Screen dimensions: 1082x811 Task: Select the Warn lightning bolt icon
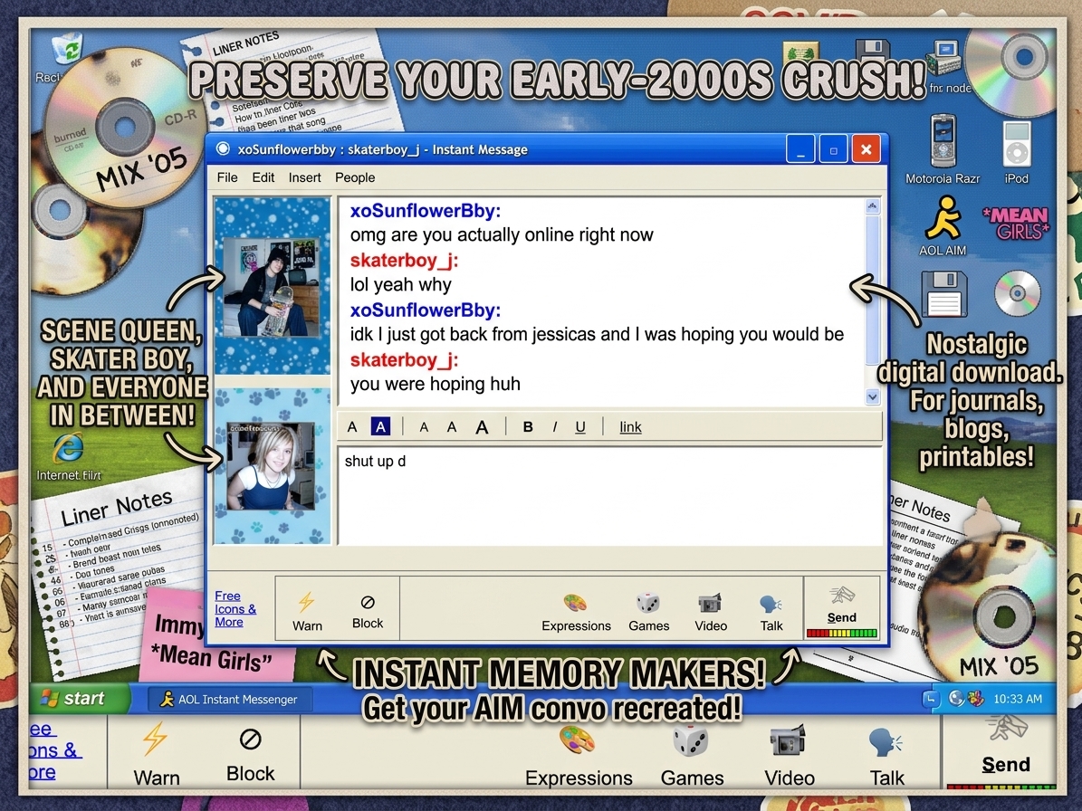click(x=307, y=608)
